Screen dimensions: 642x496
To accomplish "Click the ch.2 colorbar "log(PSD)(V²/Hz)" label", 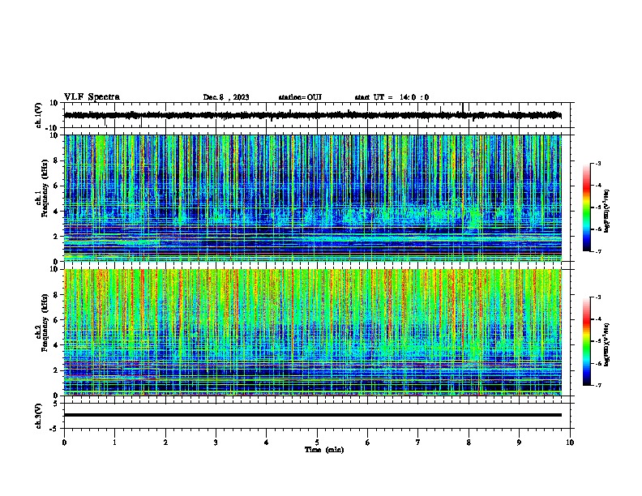I will pos(606,344).
